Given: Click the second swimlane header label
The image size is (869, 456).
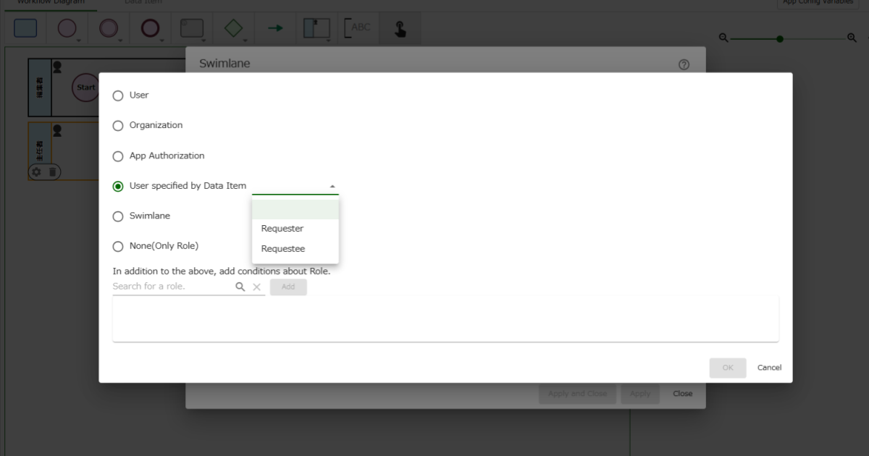Looking at the screenshot, I should coord(40,151).
